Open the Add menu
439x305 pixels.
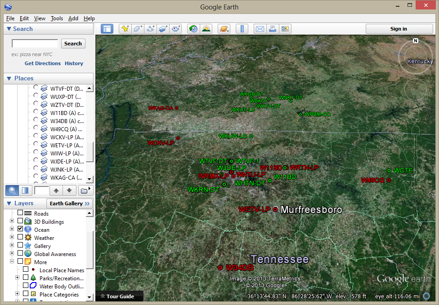tap(73, 18)
